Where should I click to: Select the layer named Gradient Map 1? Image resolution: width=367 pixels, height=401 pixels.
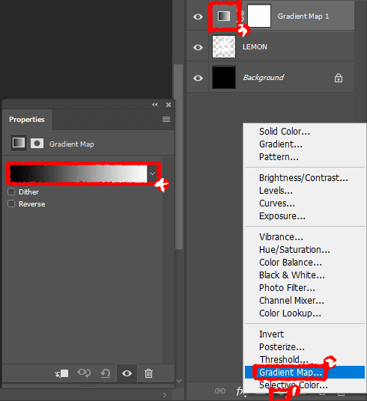point(303,16)
